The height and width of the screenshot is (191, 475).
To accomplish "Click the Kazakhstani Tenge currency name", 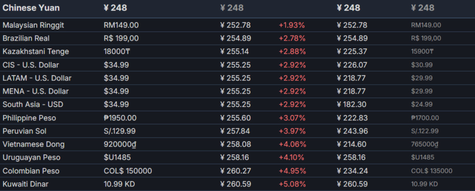I will point(36,52).
